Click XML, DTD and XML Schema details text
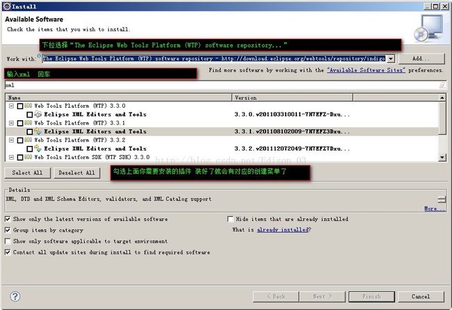 (108, 199)
